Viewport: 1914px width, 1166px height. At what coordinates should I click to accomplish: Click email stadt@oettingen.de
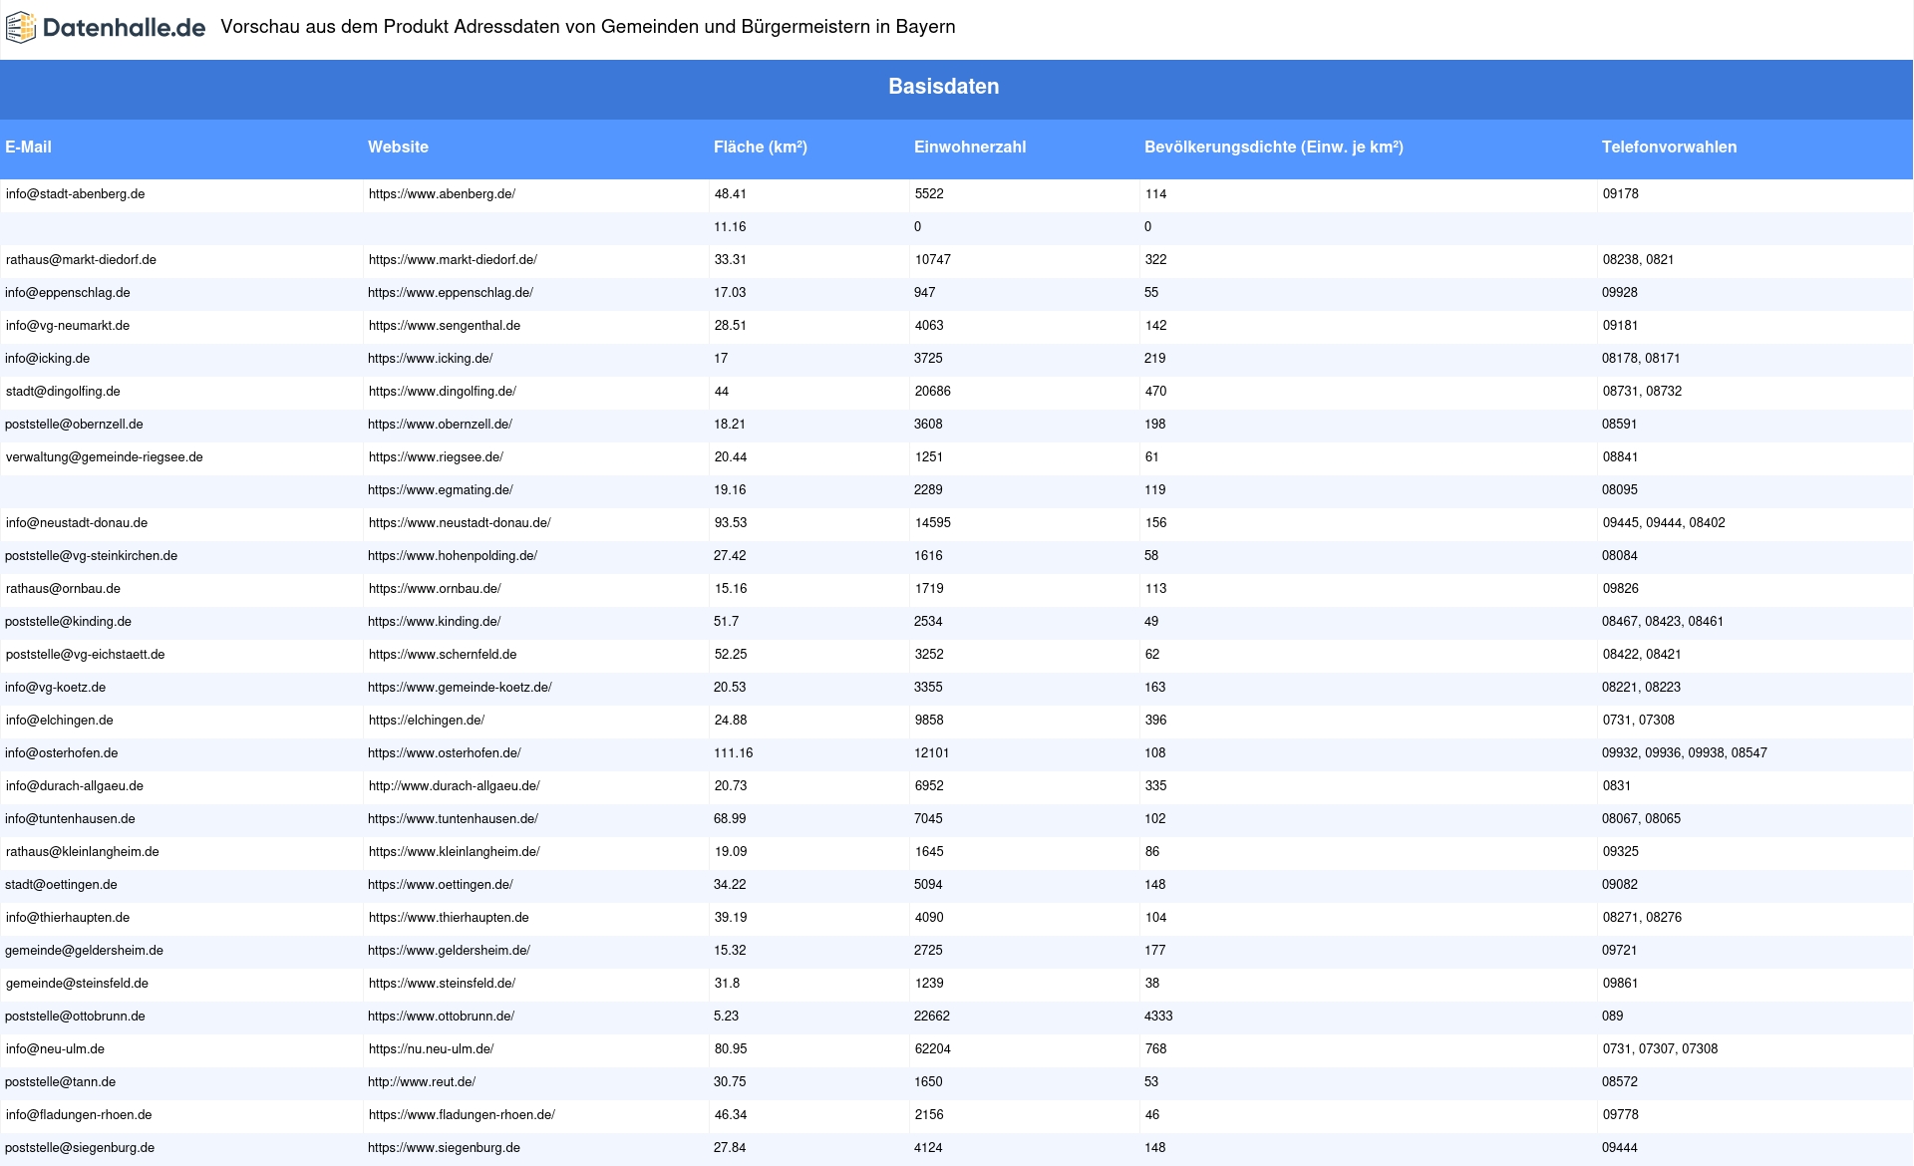62,885
